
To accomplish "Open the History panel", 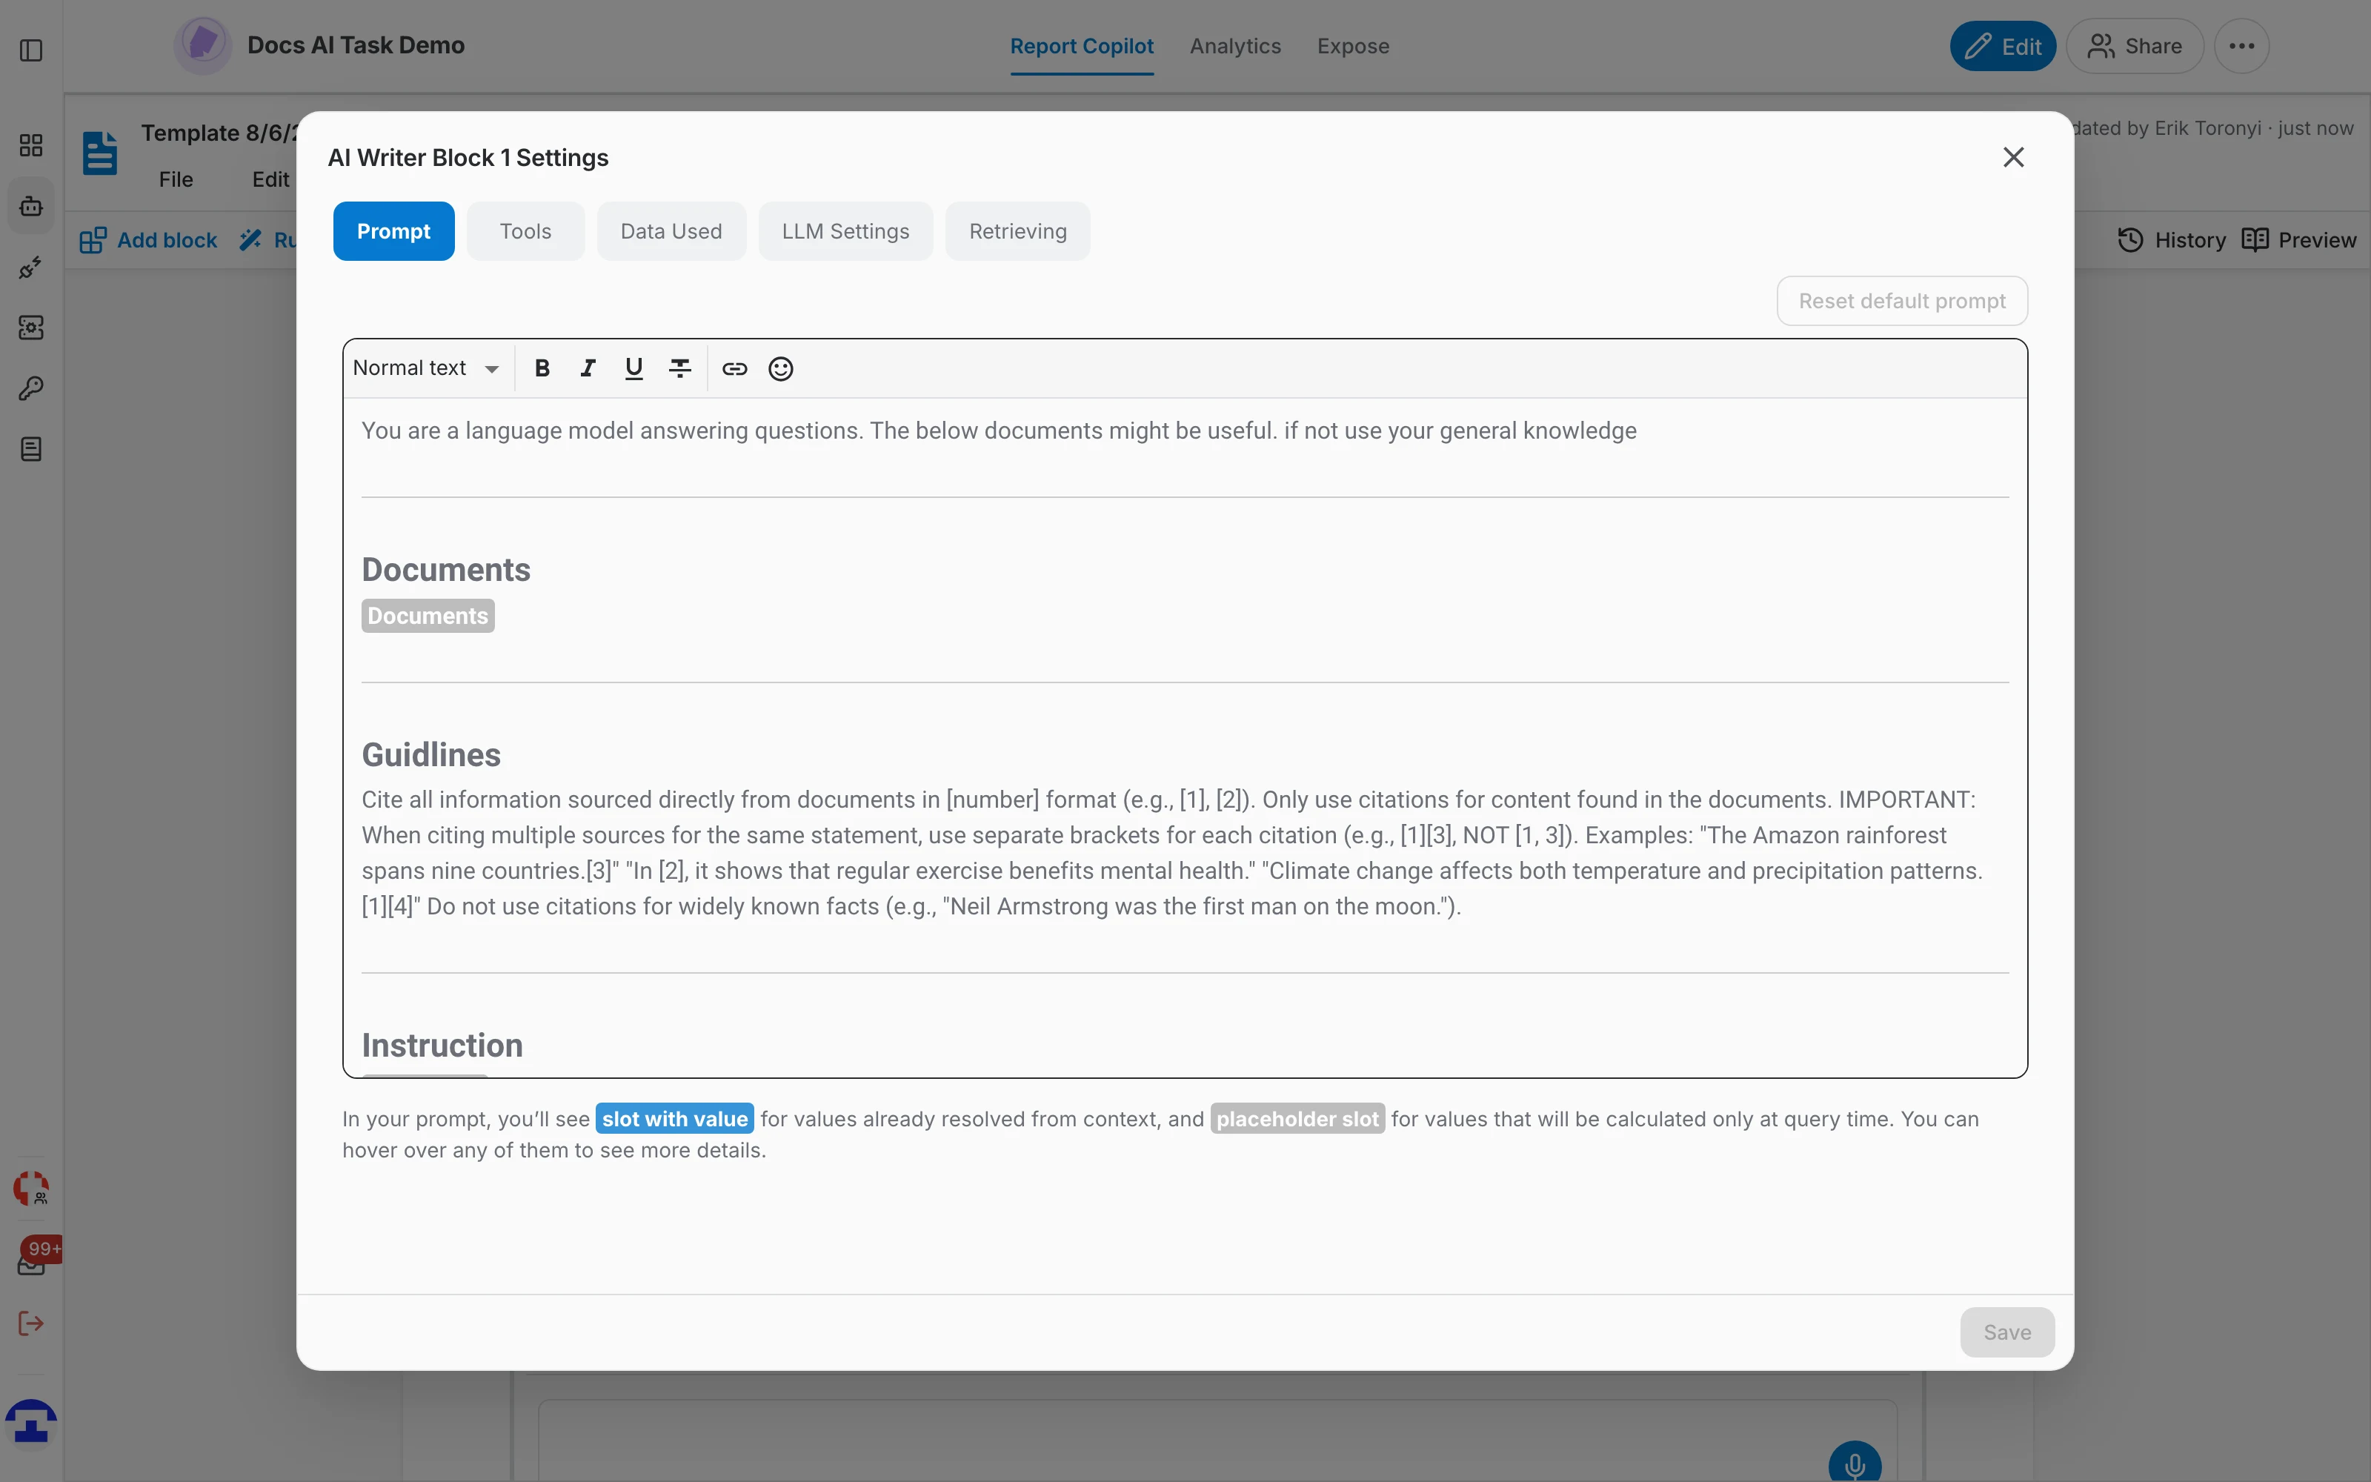I will (2171, 240).
